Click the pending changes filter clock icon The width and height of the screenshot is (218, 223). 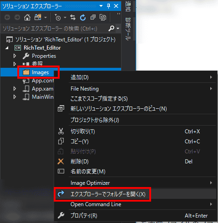click(x=58, y=17)
